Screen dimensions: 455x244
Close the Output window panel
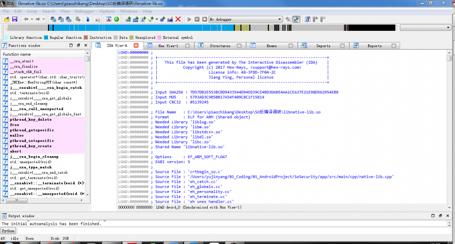[x=447, y=216]
